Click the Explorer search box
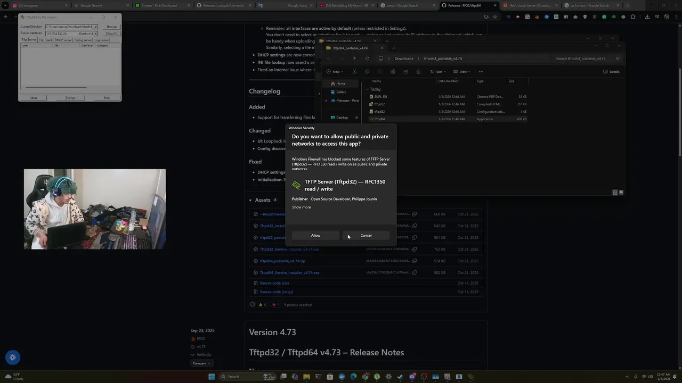Screen dimensions: 682x383 [x=586, y=59]
